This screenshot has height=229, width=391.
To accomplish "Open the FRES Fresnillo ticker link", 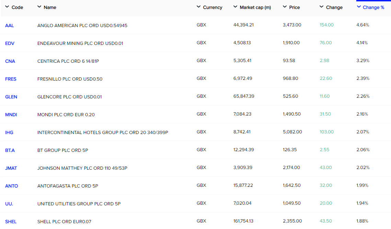I will (x=11, y=79).
